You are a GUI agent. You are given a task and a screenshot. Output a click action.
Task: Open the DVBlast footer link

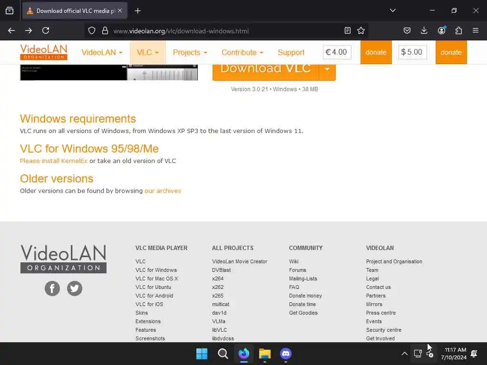(222, 270)
